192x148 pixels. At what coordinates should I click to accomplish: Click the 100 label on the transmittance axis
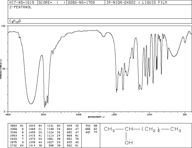coord(3,26)
